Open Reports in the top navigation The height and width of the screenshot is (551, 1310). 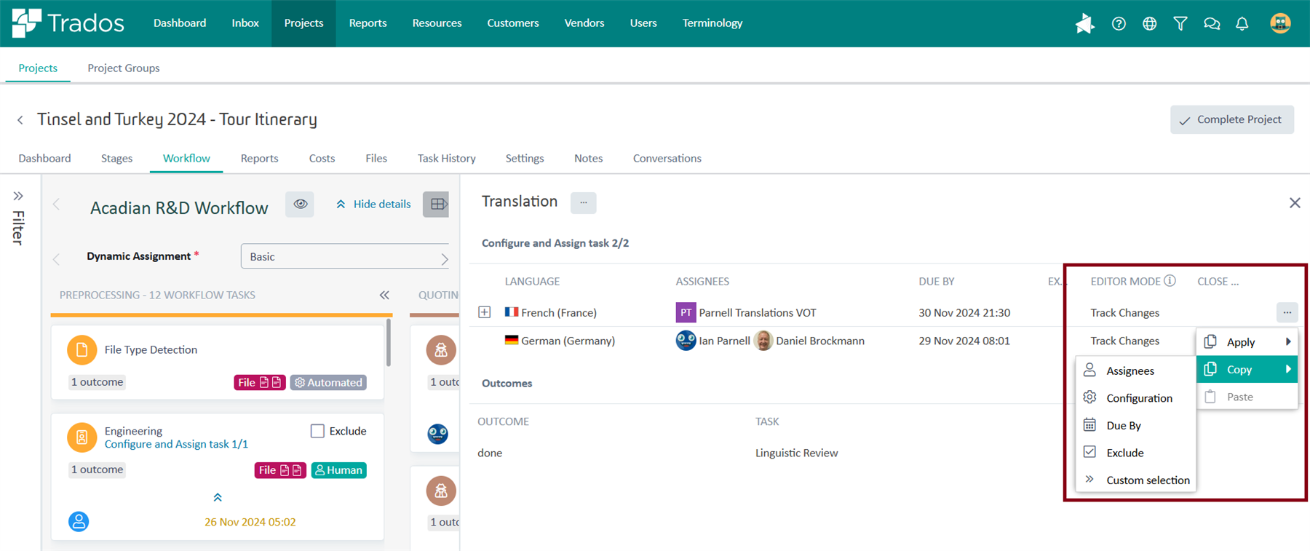(x=368, y=23)
